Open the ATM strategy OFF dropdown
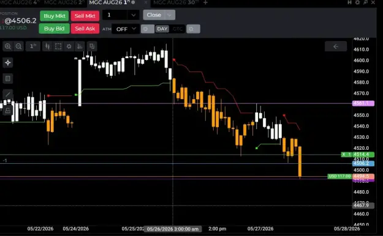The image size is (383, 236). click(126, 29)
